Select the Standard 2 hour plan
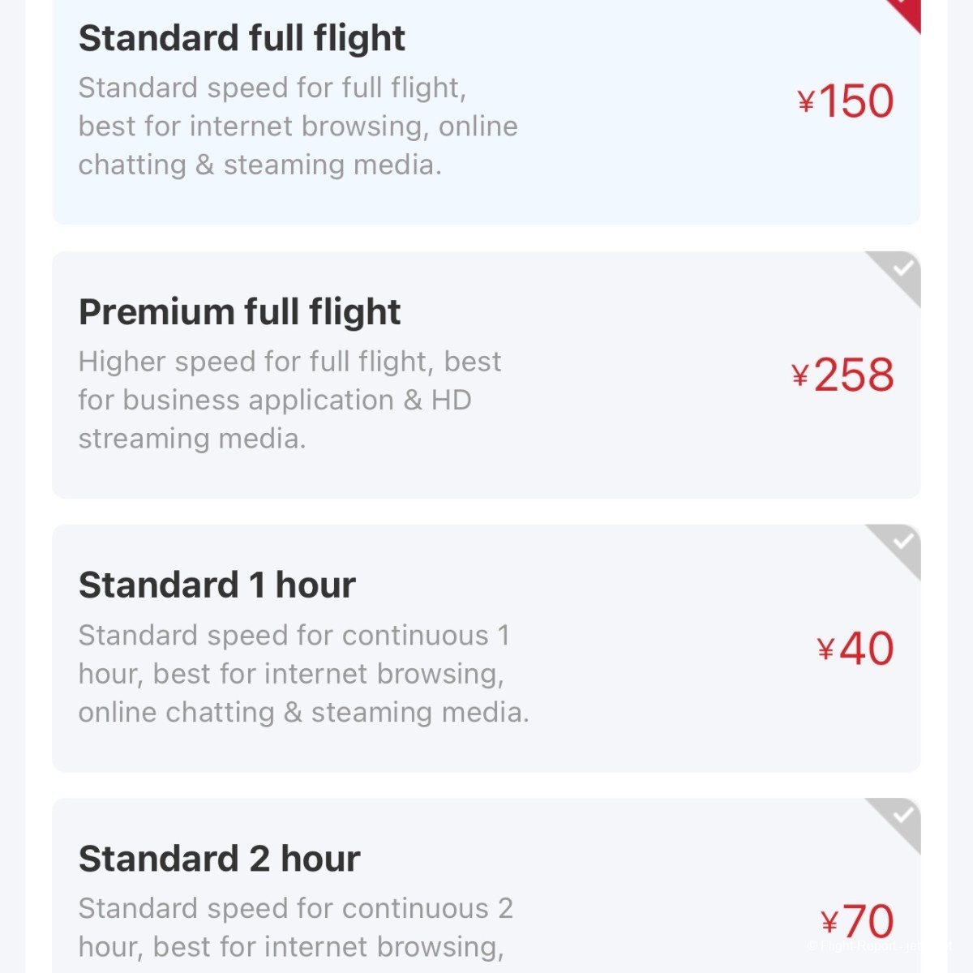Screen dimensions: 973x973 tap(486, 885)
